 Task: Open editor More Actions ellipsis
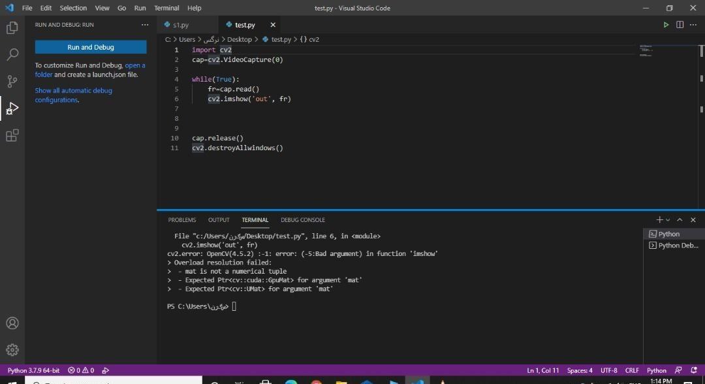(693, 25)
